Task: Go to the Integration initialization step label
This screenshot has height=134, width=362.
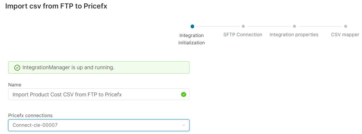Action: [x=192, y=39]
